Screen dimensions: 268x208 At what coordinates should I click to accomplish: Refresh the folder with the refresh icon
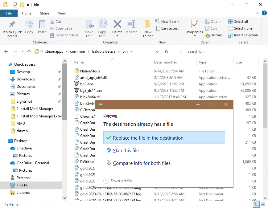coord(166,51)
